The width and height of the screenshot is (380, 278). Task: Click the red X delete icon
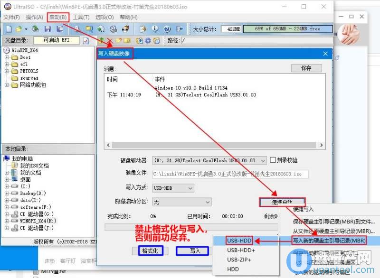coord(110,41)
